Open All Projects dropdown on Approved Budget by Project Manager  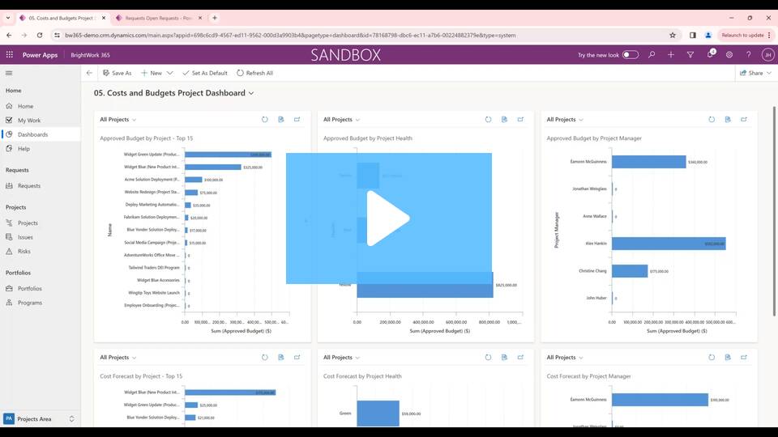565,120
